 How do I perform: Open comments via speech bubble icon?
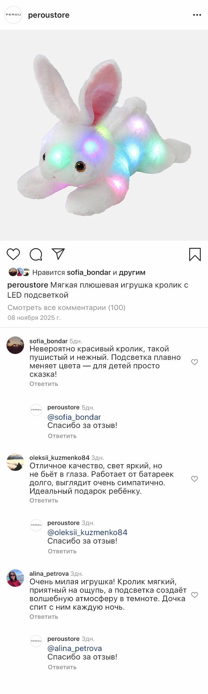click(36, 254)
